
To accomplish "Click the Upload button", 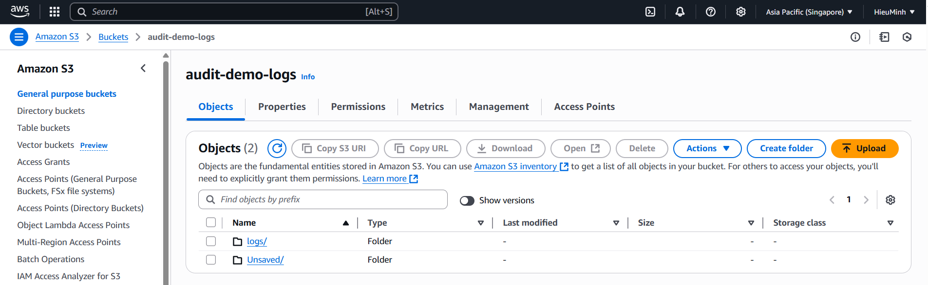I will point(865,148).
